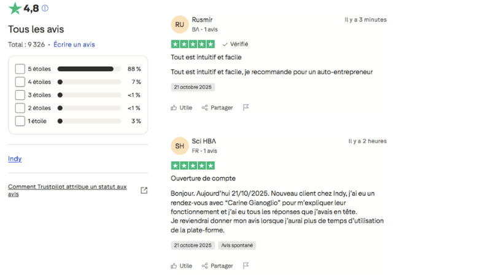Check the 5 étoiles filter checkbox
Screen dimensions: 491x276
pos(20,69)
